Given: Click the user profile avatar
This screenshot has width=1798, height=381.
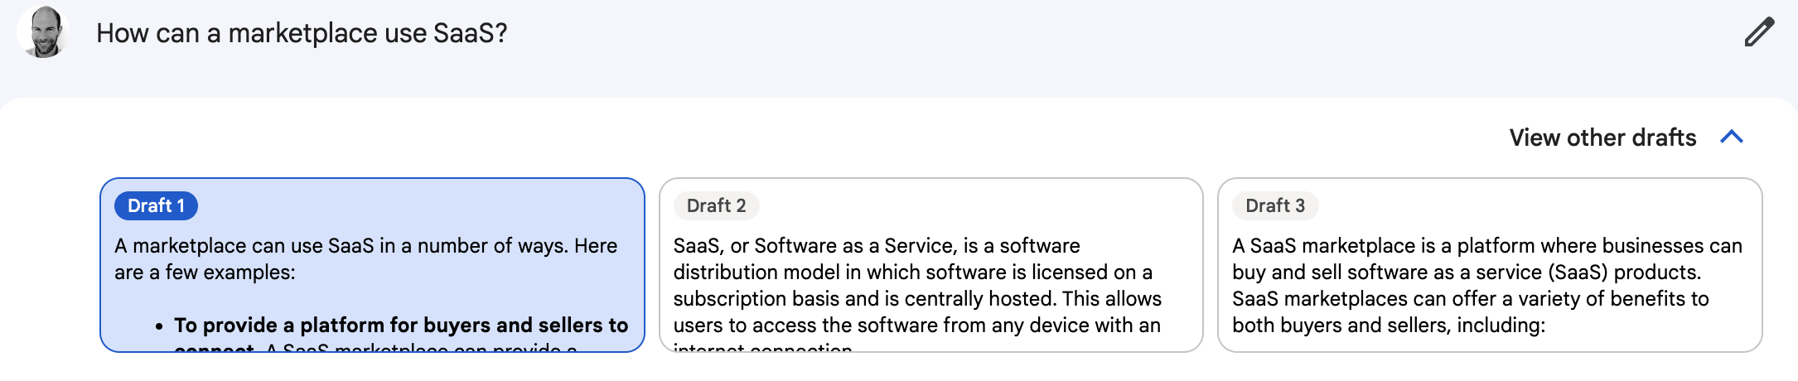Looking at the screenshot, I should 44,32.
